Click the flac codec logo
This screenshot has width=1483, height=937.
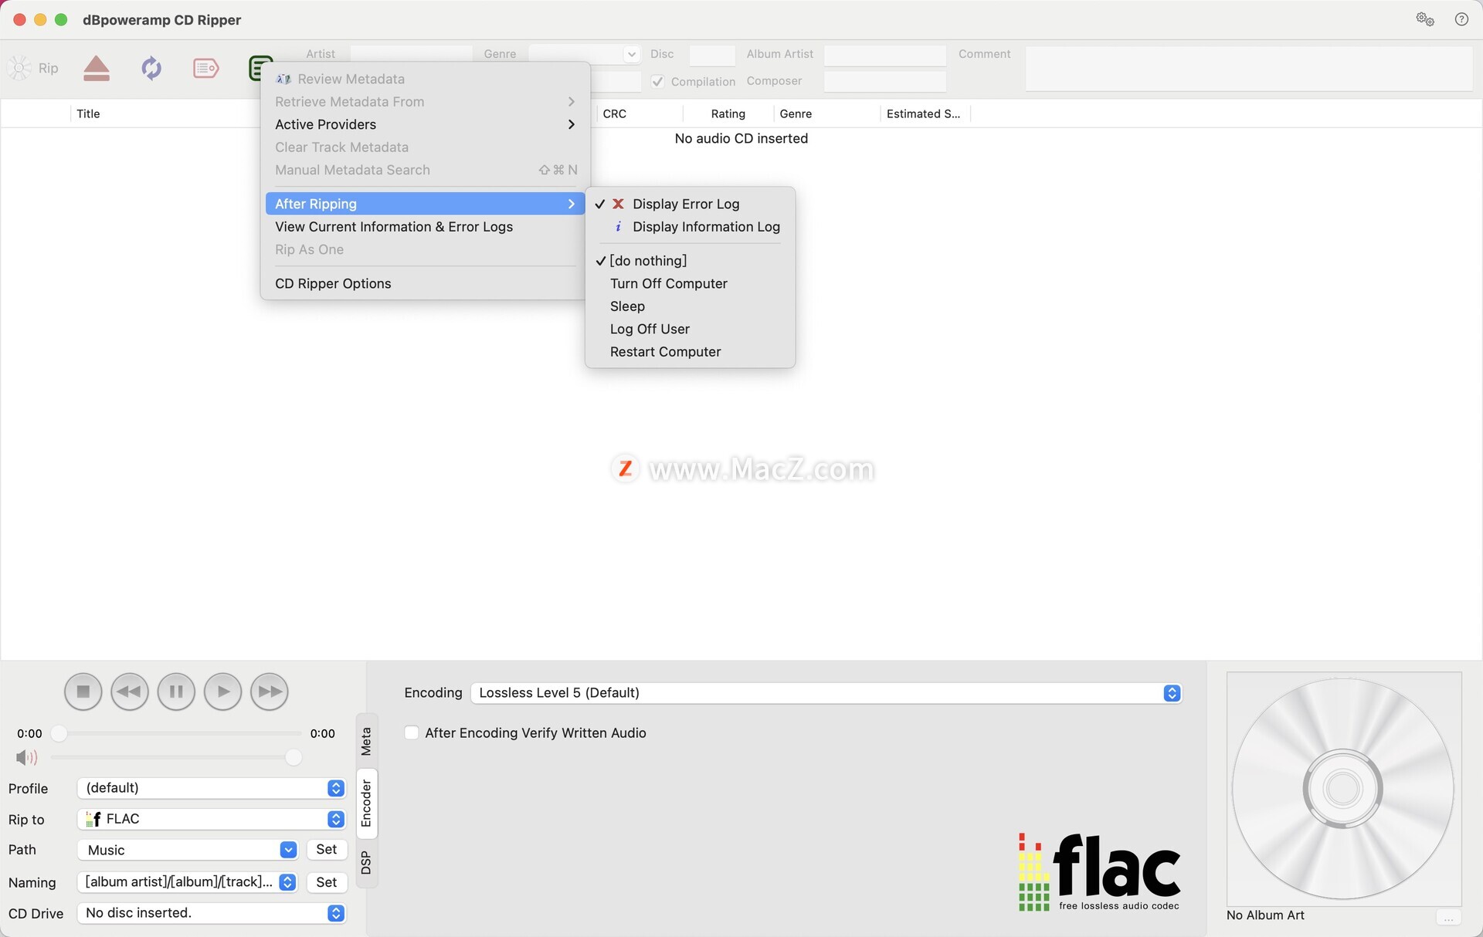[1099, 872]
